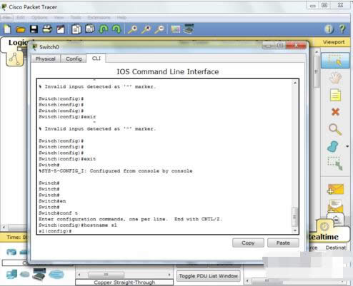This screenshot has height=286, width=353.
Task: Save the network with the floppy disk icon
Action: 34,29
